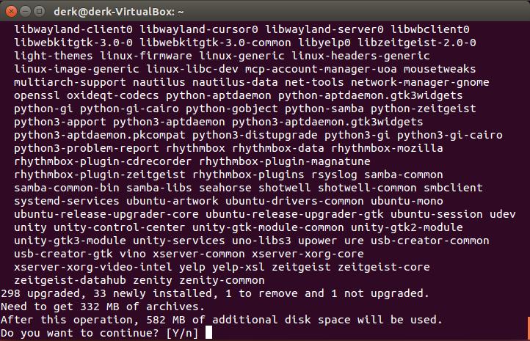Click the openssl package name
530x341 pixels.
click(x=37, y=95)
